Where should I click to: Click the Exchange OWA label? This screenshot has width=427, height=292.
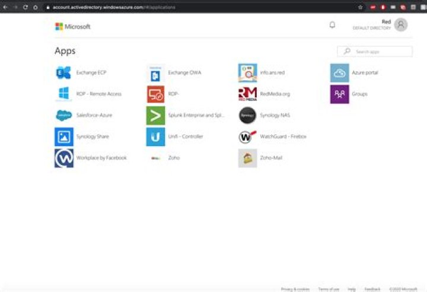184,72
